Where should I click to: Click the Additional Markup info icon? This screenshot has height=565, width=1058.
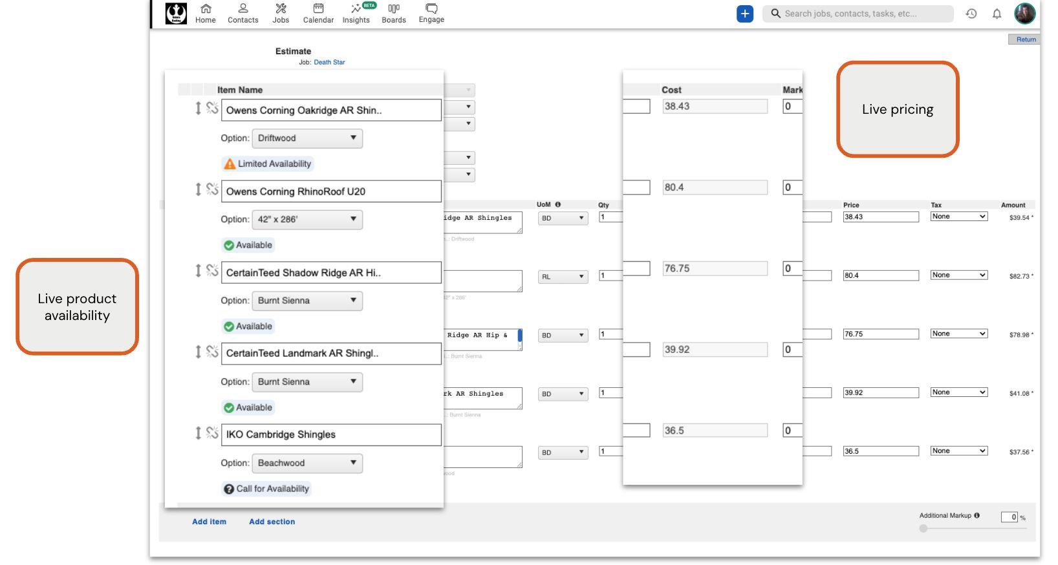[977, 515]
